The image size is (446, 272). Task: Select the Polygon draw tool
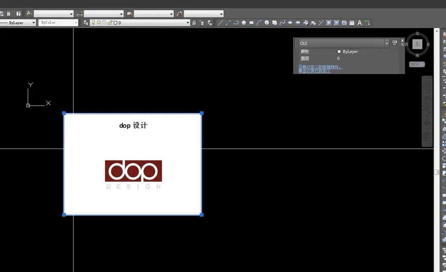point(244,23)
